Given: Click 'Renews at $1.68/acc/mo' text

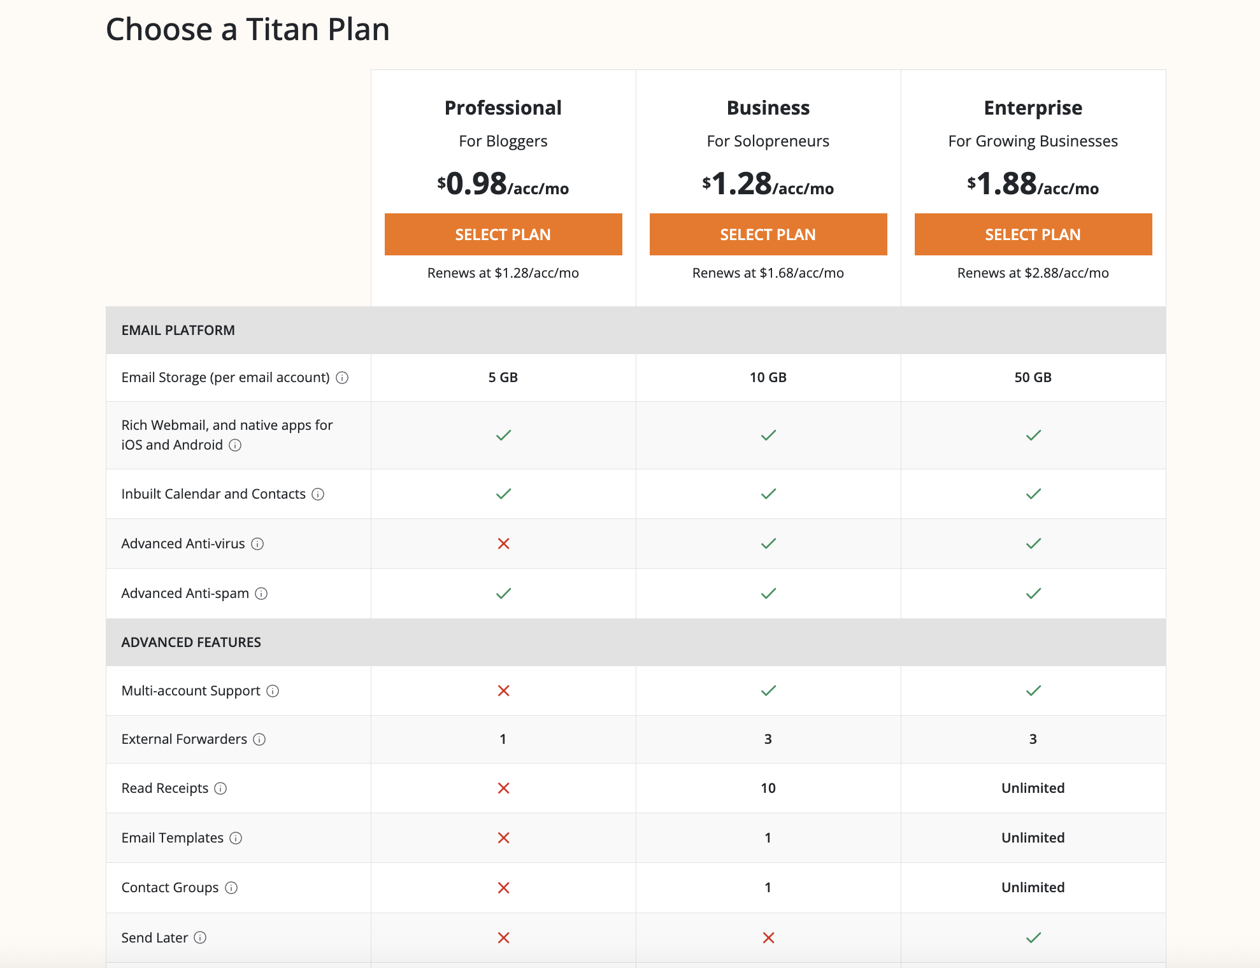Looking at the screenshot, I should [768, 273].
